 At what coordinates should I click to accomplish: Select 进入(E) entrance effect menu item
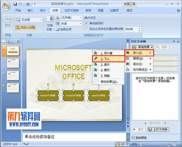pos(139,53)
